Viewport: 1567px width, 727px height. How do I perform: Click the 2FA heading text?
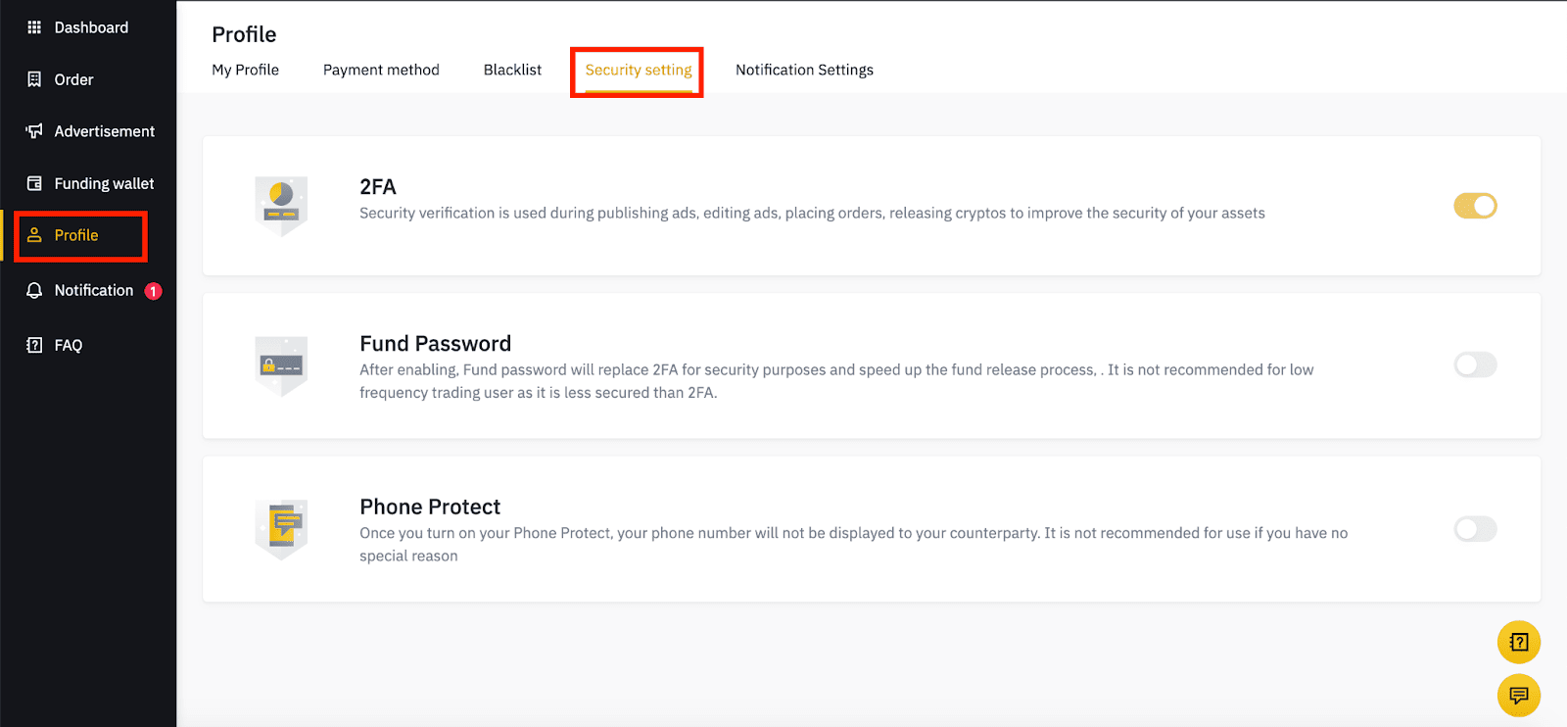[378, 187]
